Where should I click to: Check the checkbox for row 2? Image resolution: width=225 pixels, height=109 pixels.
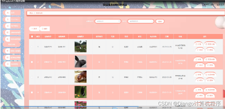click(32, 62)
